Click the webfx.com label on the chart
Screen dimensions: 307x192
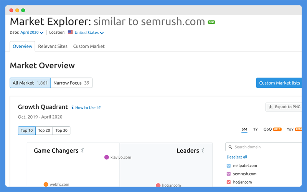59,184
